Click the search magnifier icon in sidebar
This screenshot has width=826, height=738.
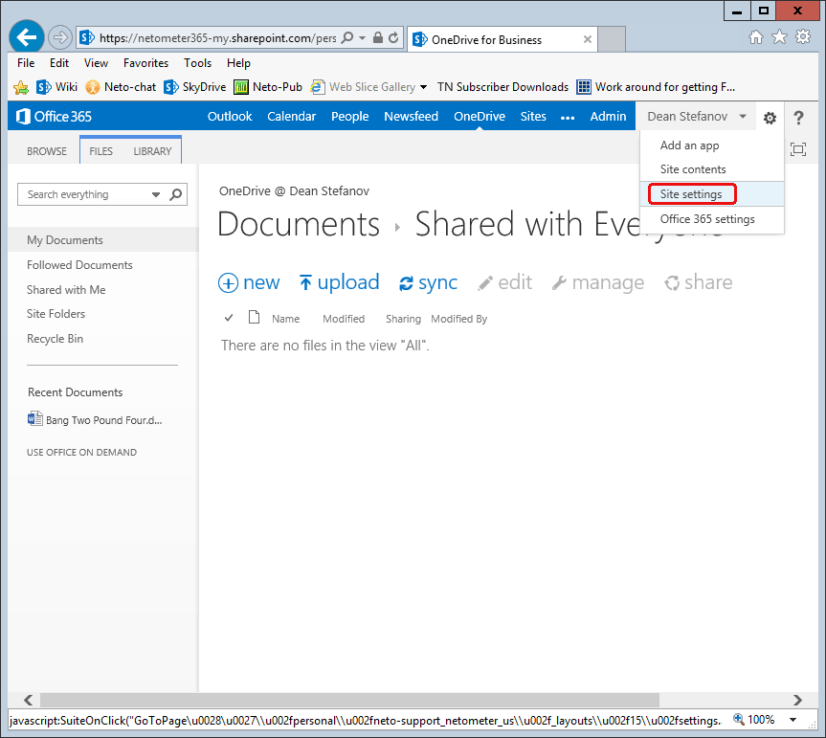(x=176, y=194)
